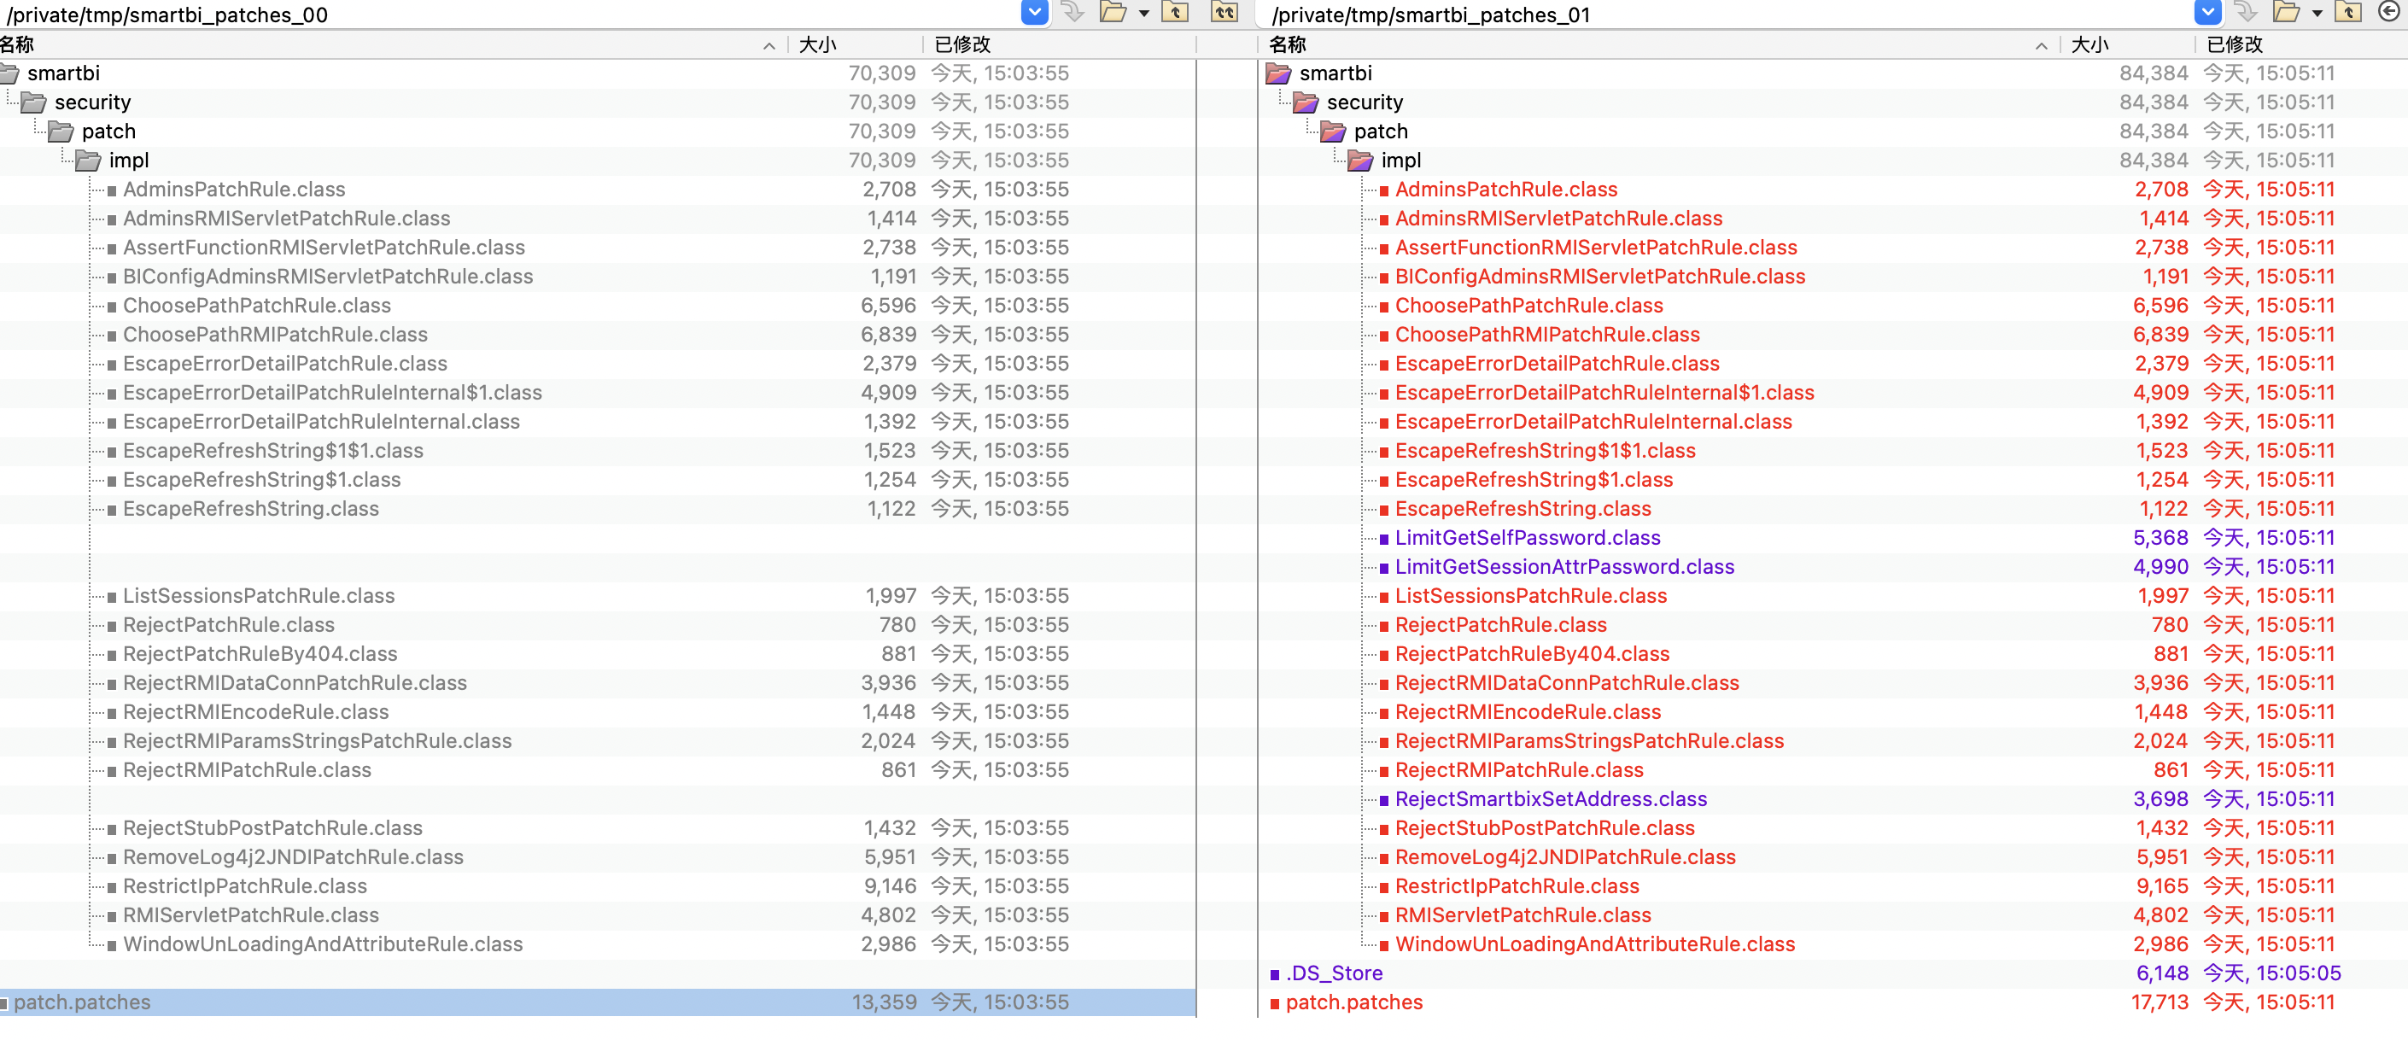
Task: Select EscapeErrorDetailPatchRuleInternal$1.class in left pane
Action: [x=332, y=393]
